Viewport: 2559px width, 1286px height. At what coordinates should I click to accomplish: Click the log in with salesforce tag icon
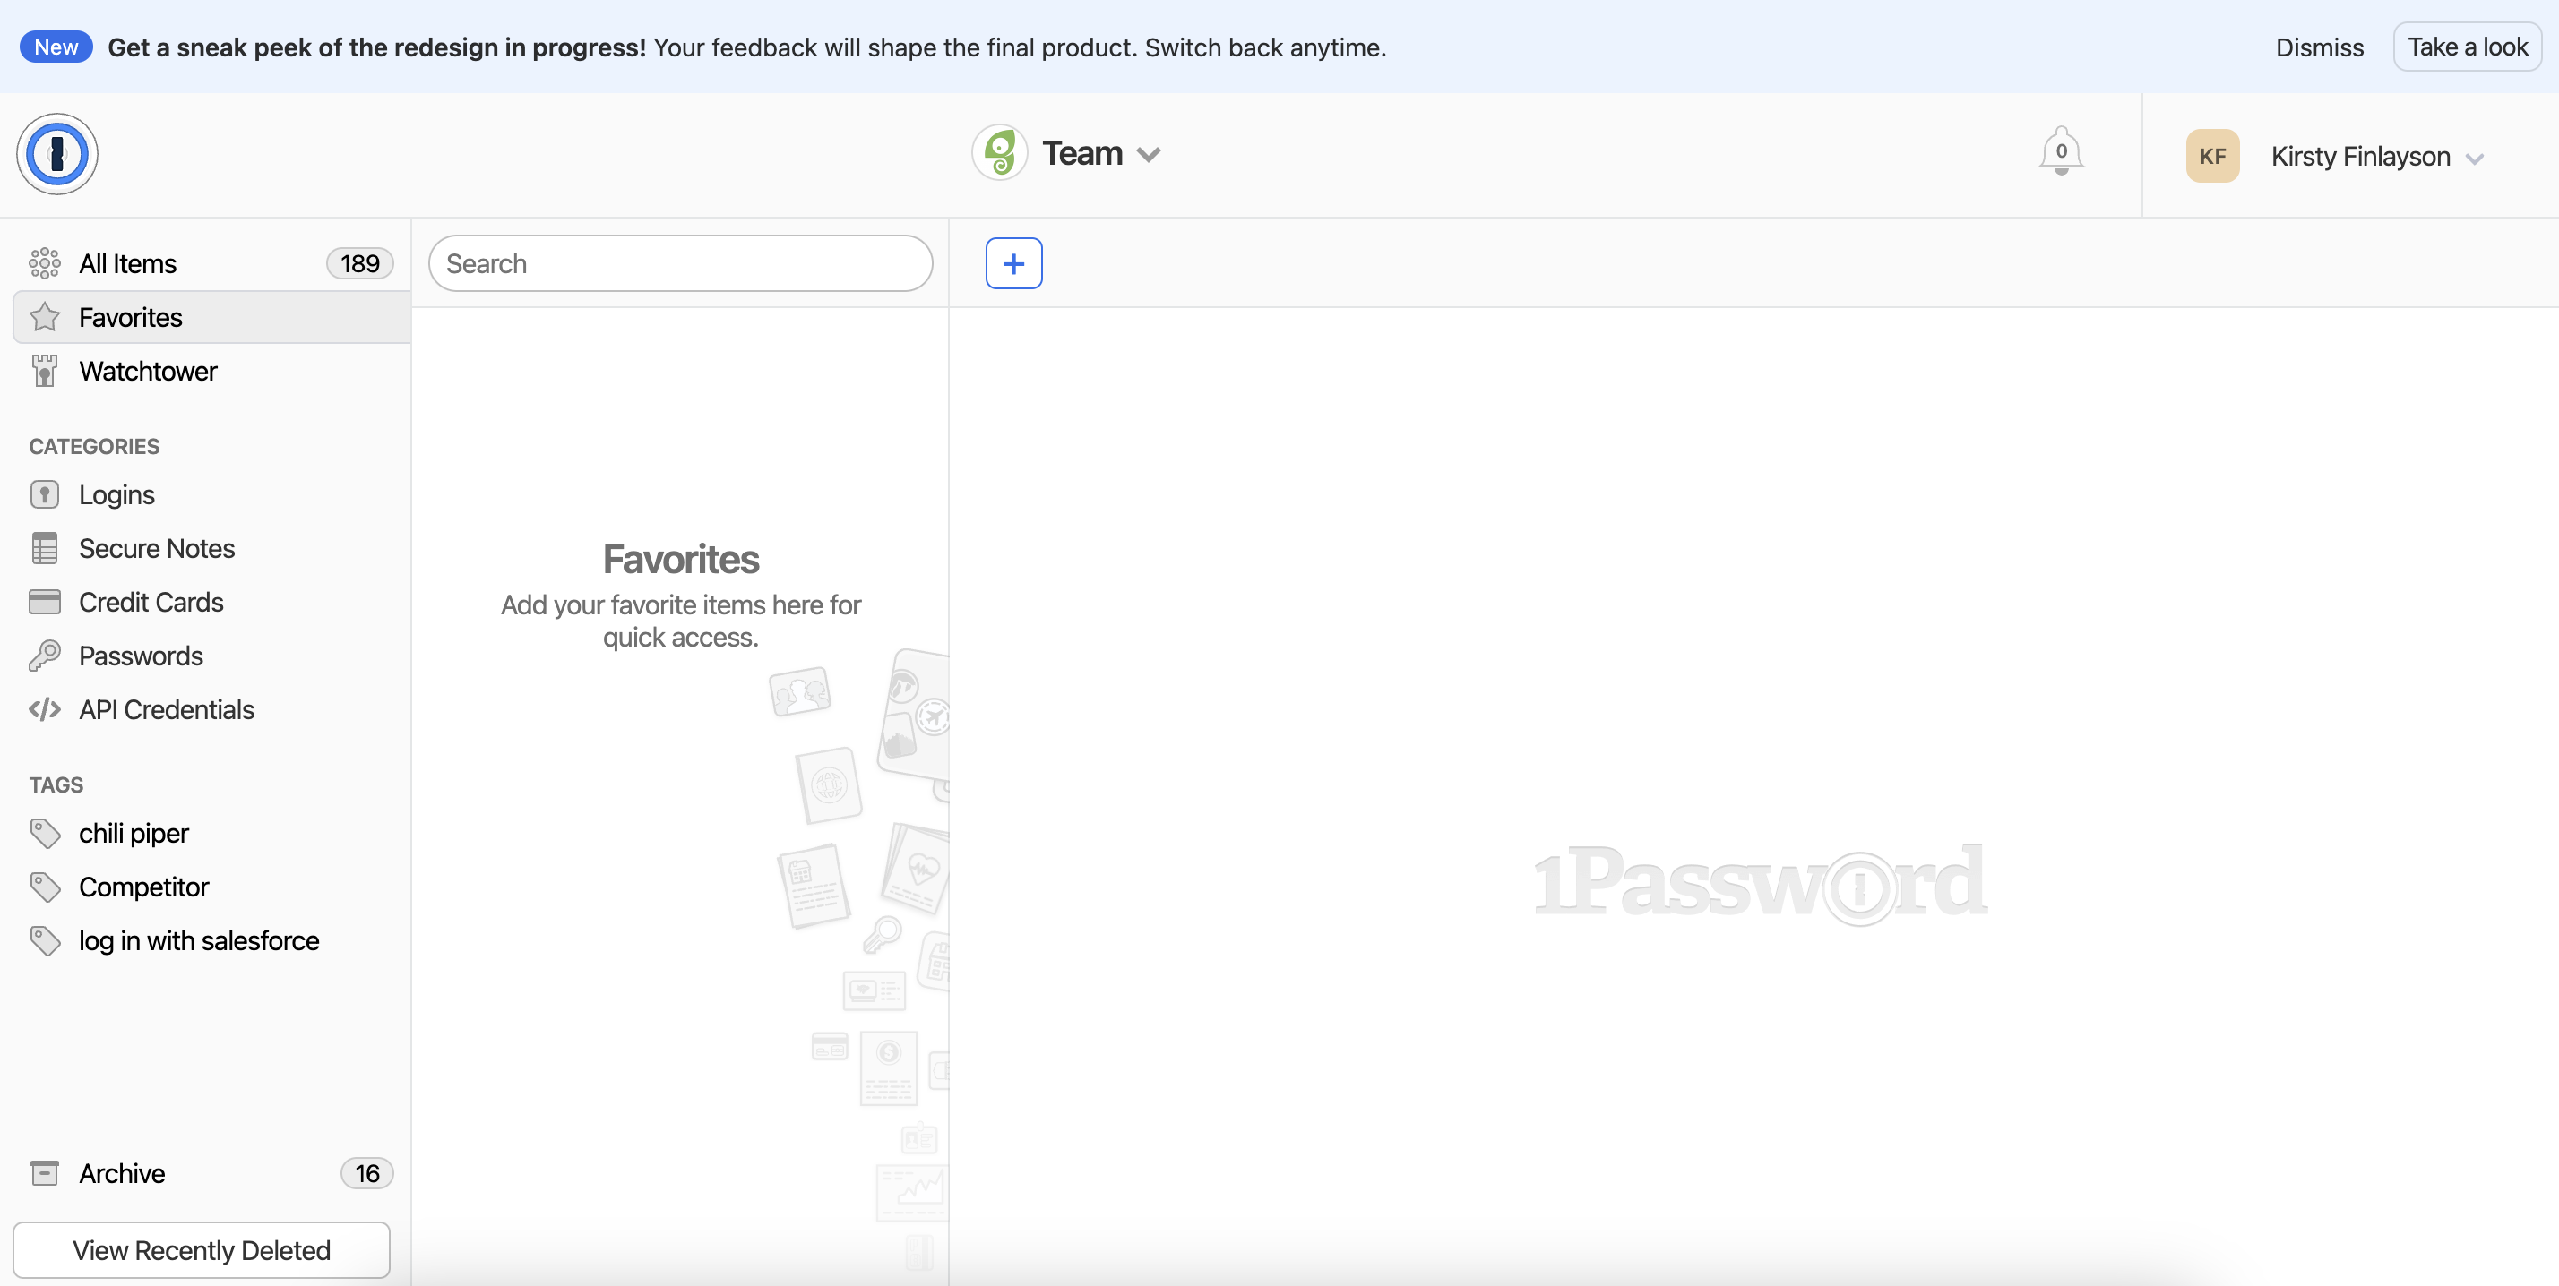coord(45,940)
